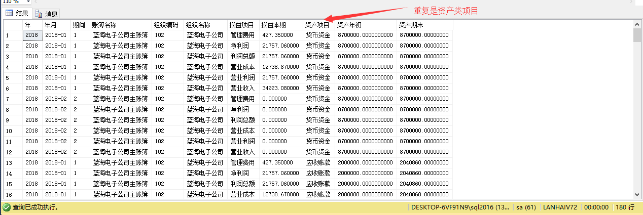Click the 净利润 cell in row 2

tap(243, 46)
